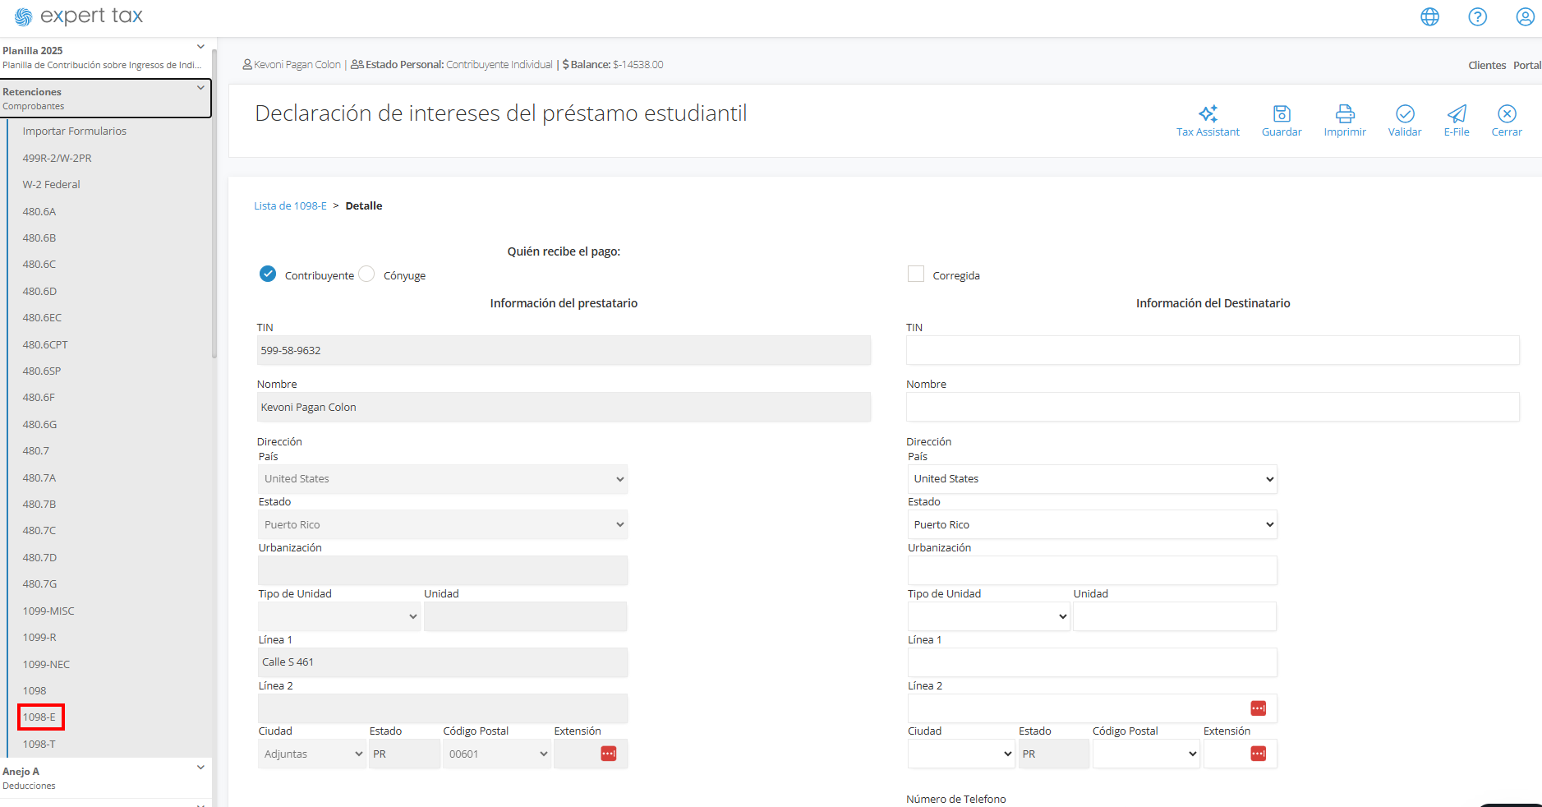Collapse the Planilla 2025 section

pos(200,47)
